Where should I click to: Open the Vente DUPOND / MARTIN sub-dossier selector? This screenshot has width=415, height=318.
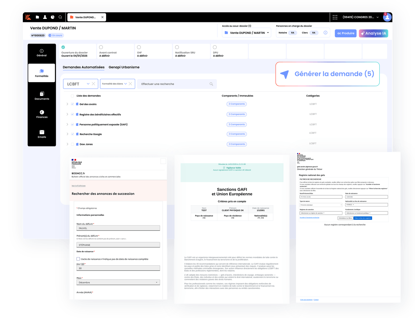pos(246,32)
